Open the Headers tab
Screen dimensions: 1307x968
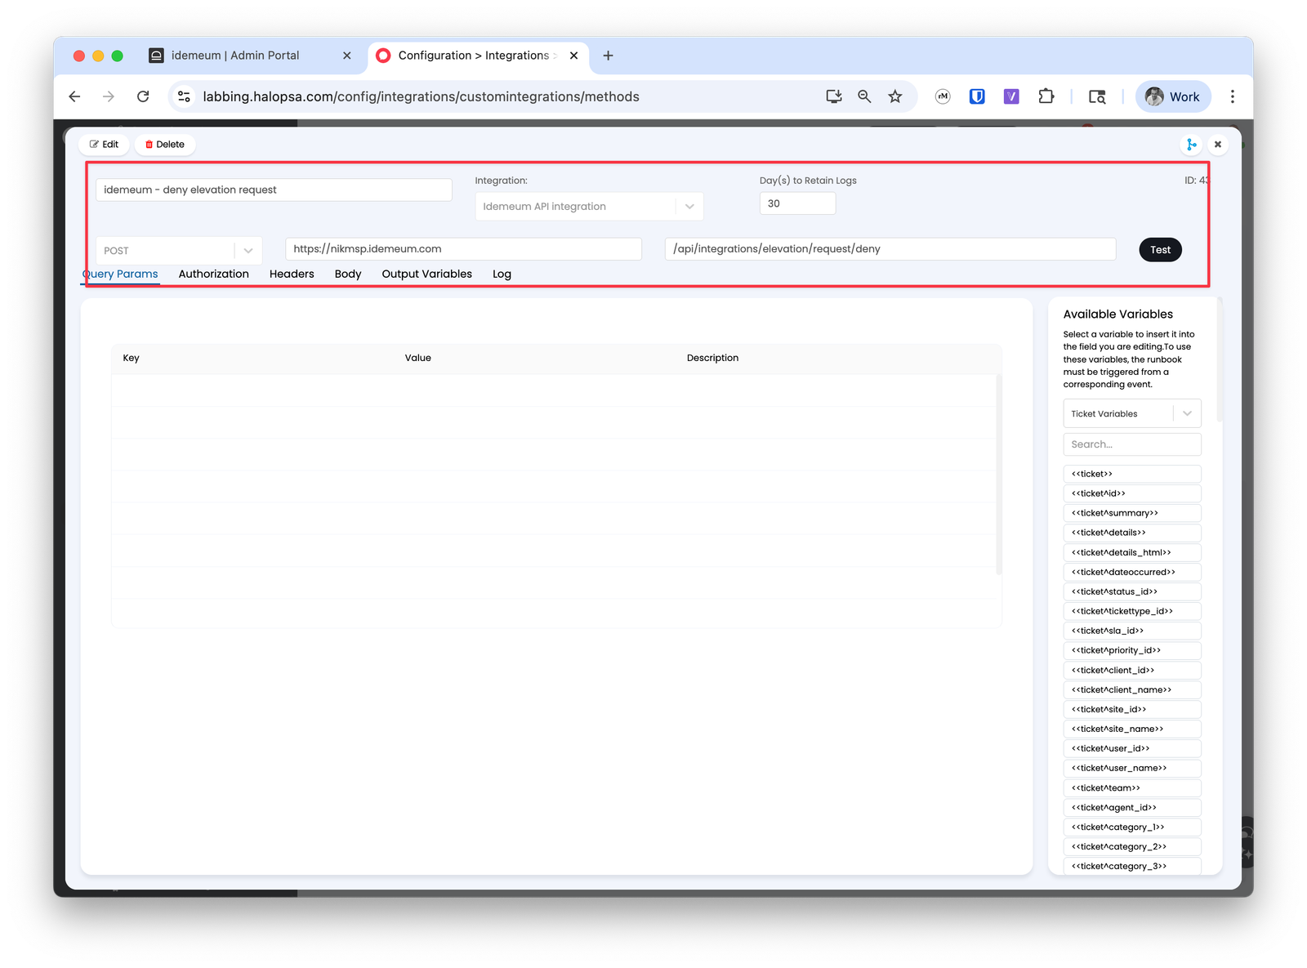coord(292,274)
